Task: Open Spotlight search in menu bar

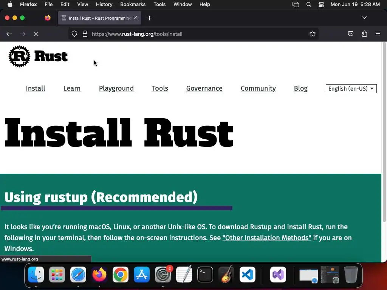Action: (309, 4)
